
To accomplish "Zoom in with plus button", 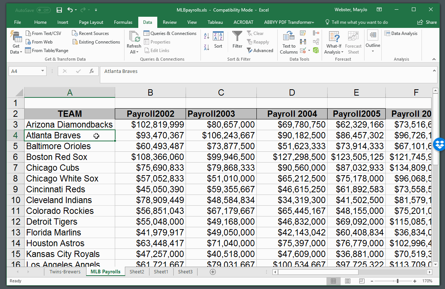I will pyautogui.click(x=415, y=281).
